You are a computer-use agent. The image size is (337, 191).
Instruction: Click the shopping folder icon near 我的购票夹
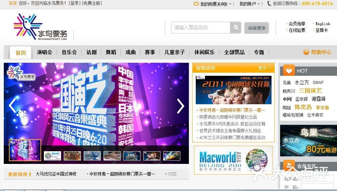coord(196,4)
